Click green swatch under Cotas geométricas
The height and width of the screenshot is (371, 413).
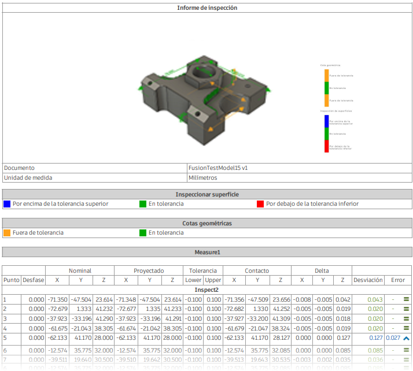click(143, 233)
